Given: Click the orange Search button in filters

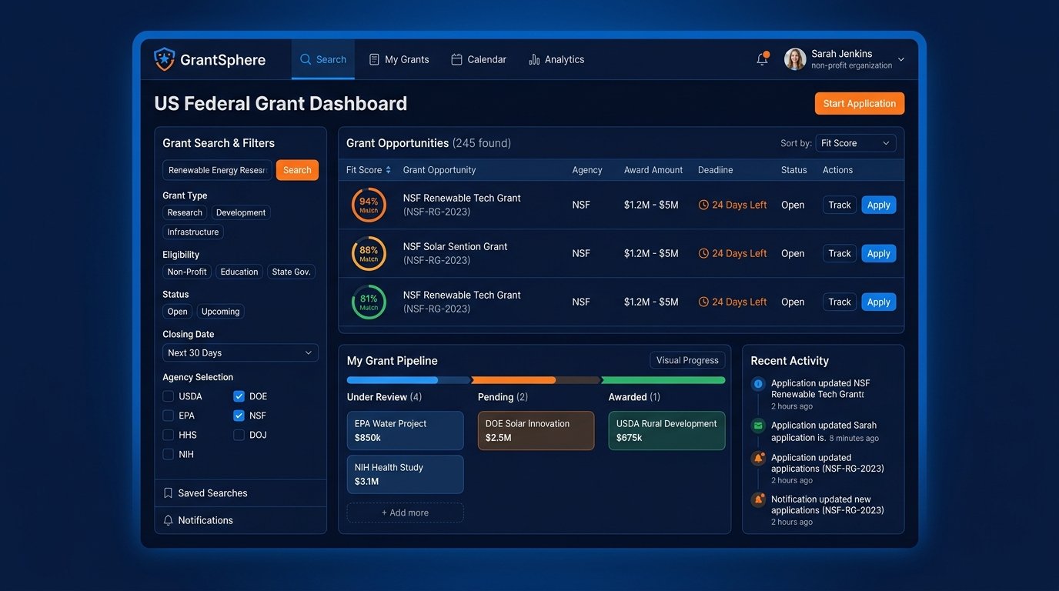Looking at the screenshot, I should coord(297,170).
